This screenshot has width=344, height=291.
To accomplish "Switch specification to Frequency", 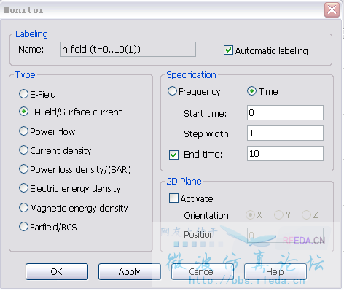I will click(172, 91).
